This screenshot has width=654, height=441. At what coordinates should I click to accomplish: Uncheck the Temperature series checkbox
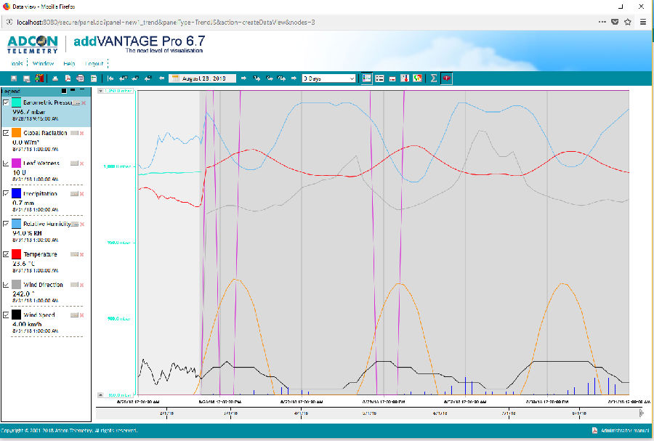tap(7, 254)
